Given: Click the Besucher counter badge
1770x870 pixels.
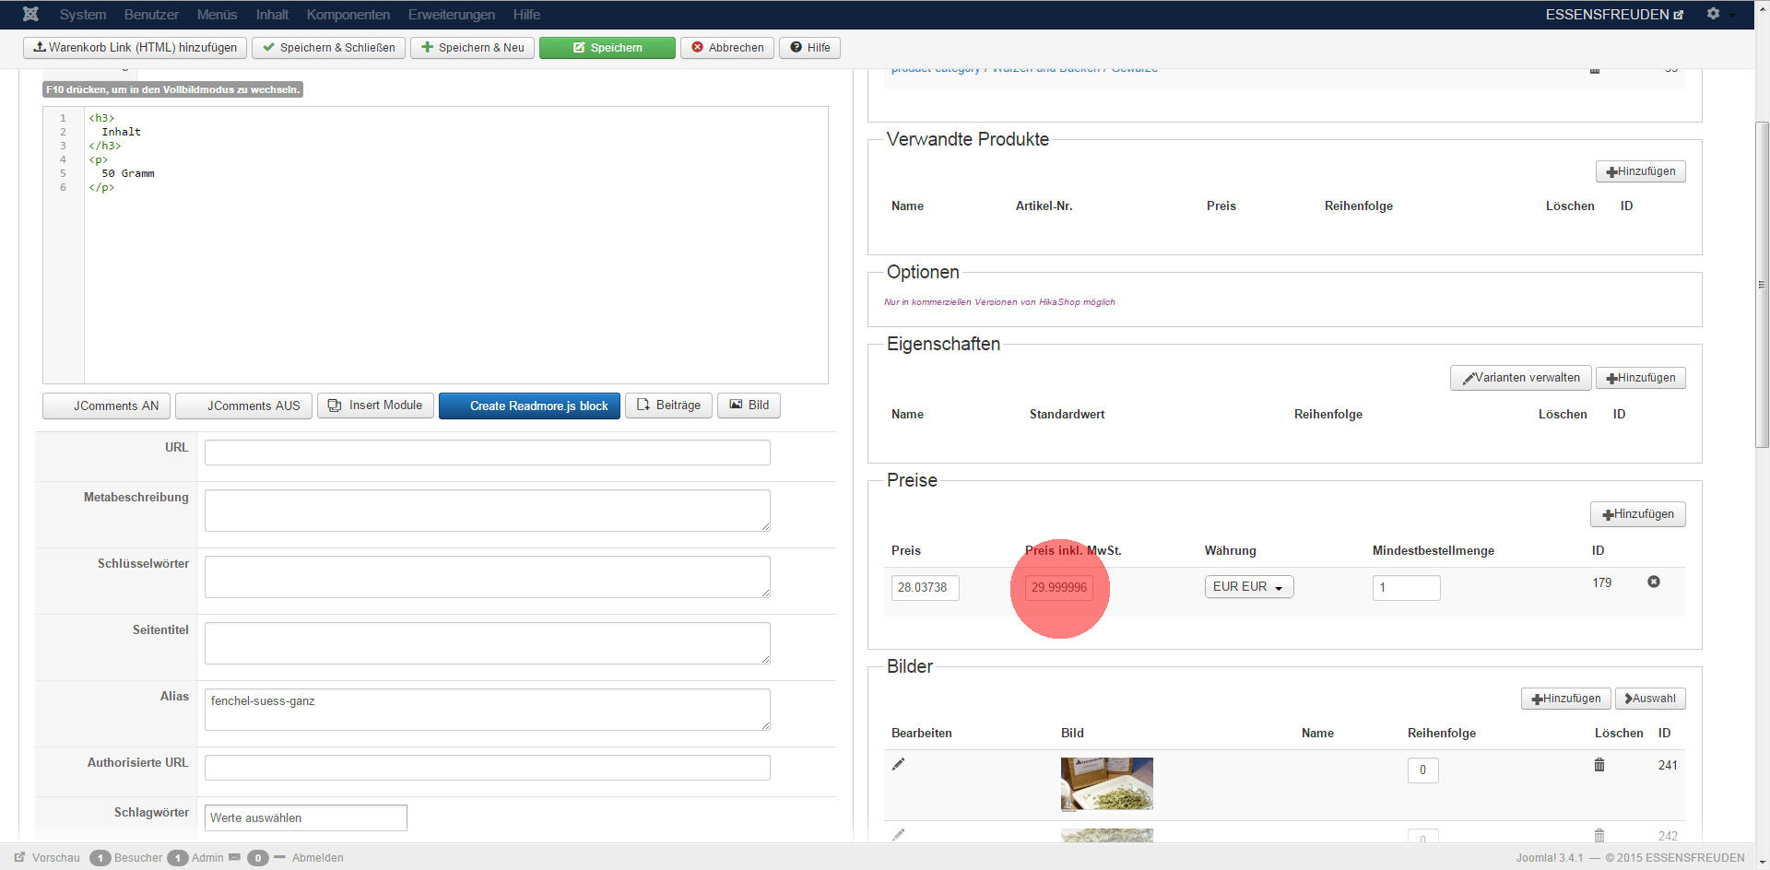Looking at the screenshot, I should point(100,858).
